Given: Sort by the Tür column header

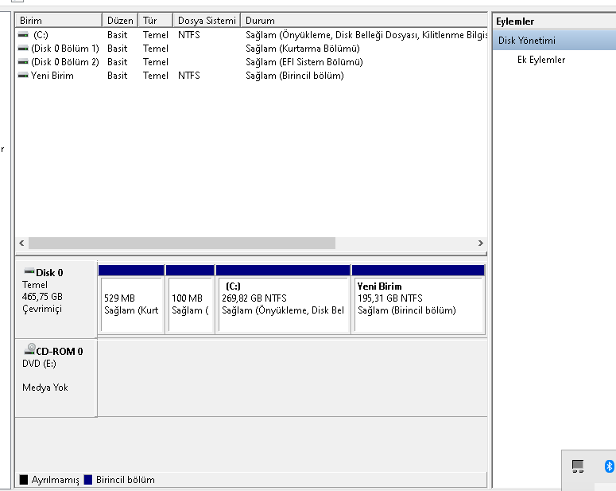Looking at the screenshot, I should coord(155,21).
